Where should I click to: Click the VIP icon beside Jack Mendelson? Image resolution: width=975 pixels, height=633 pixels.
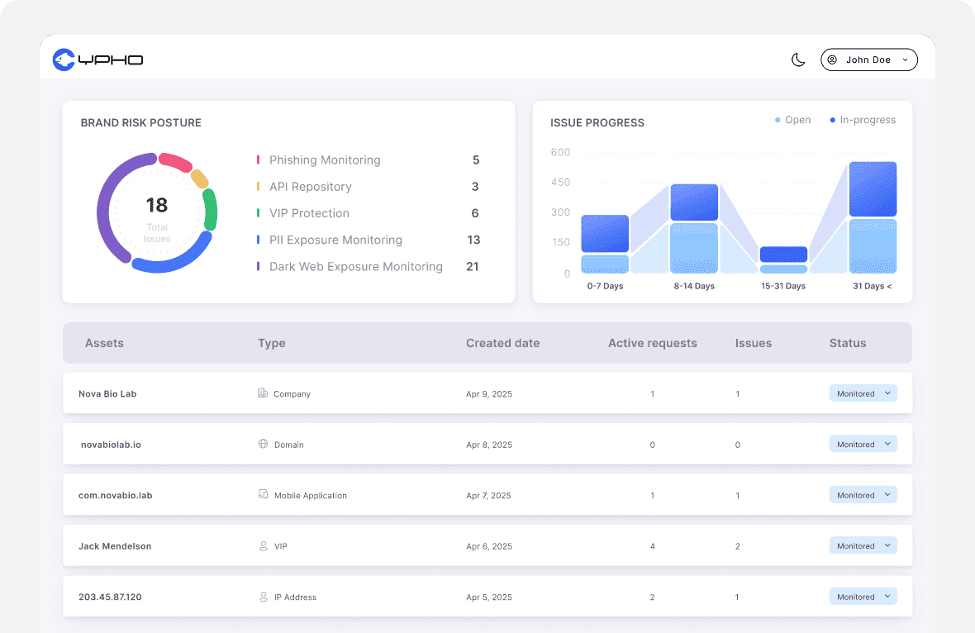[262, 545]
